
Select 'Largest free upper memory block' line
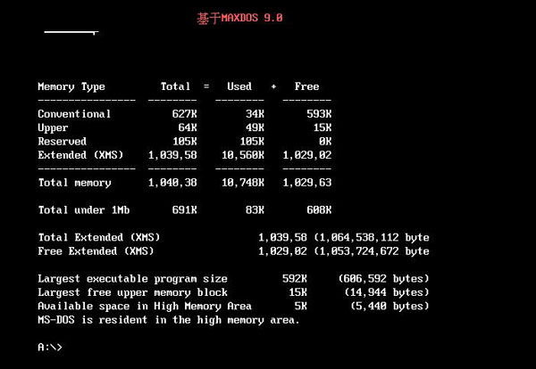pos(132,292)
